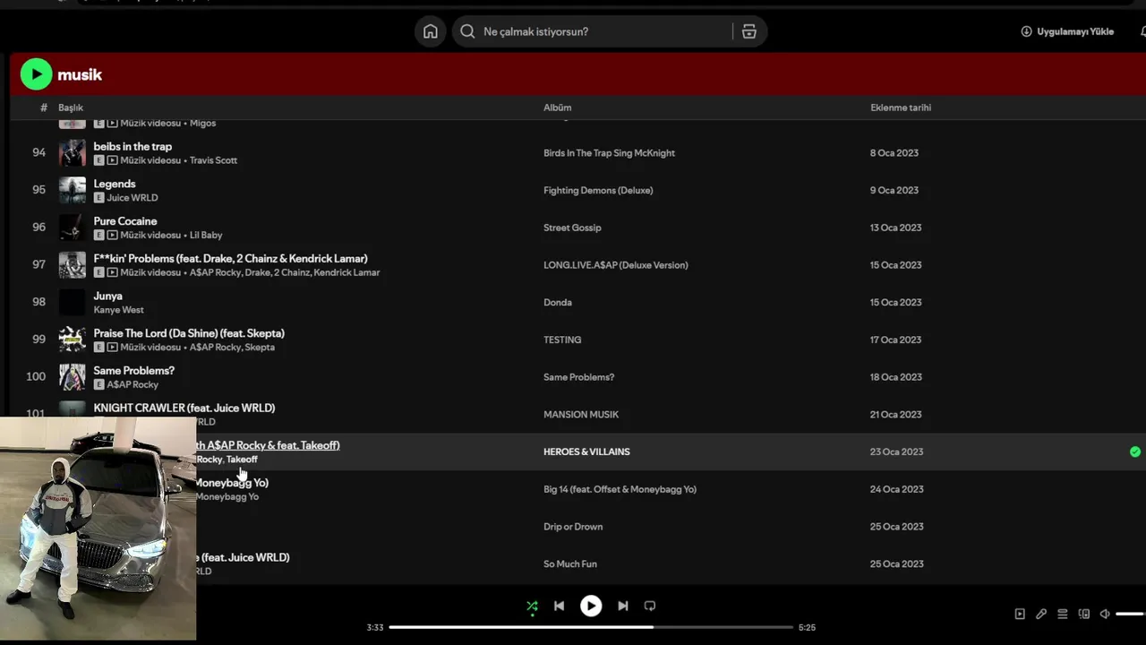Click music video icon on 'Pure Cocaine' row
Image resolution: width=1146 pixels, height=645 pixels.
pos(112,236)
